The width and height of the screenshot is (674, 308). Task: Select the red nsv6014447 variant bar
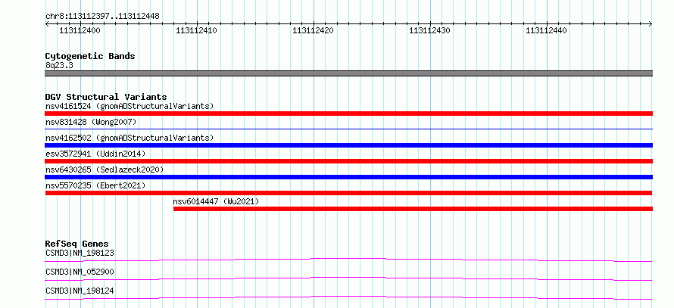pos(413,209)
